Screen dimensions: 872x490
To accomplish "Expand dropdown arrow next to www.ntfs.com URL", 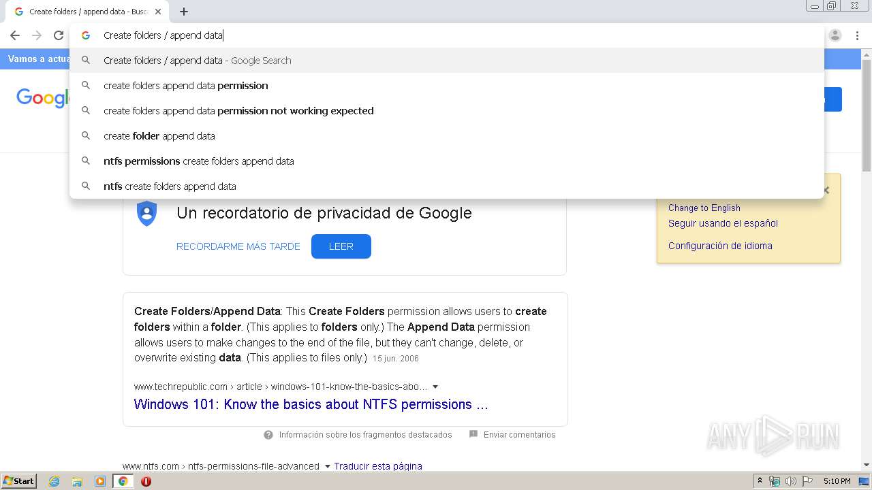I will click(x=327, y=466).
